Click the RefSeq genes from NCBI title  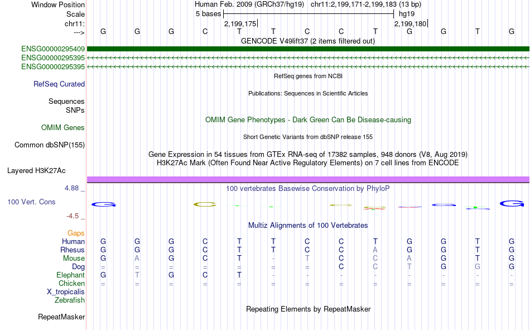click(308, 76)
